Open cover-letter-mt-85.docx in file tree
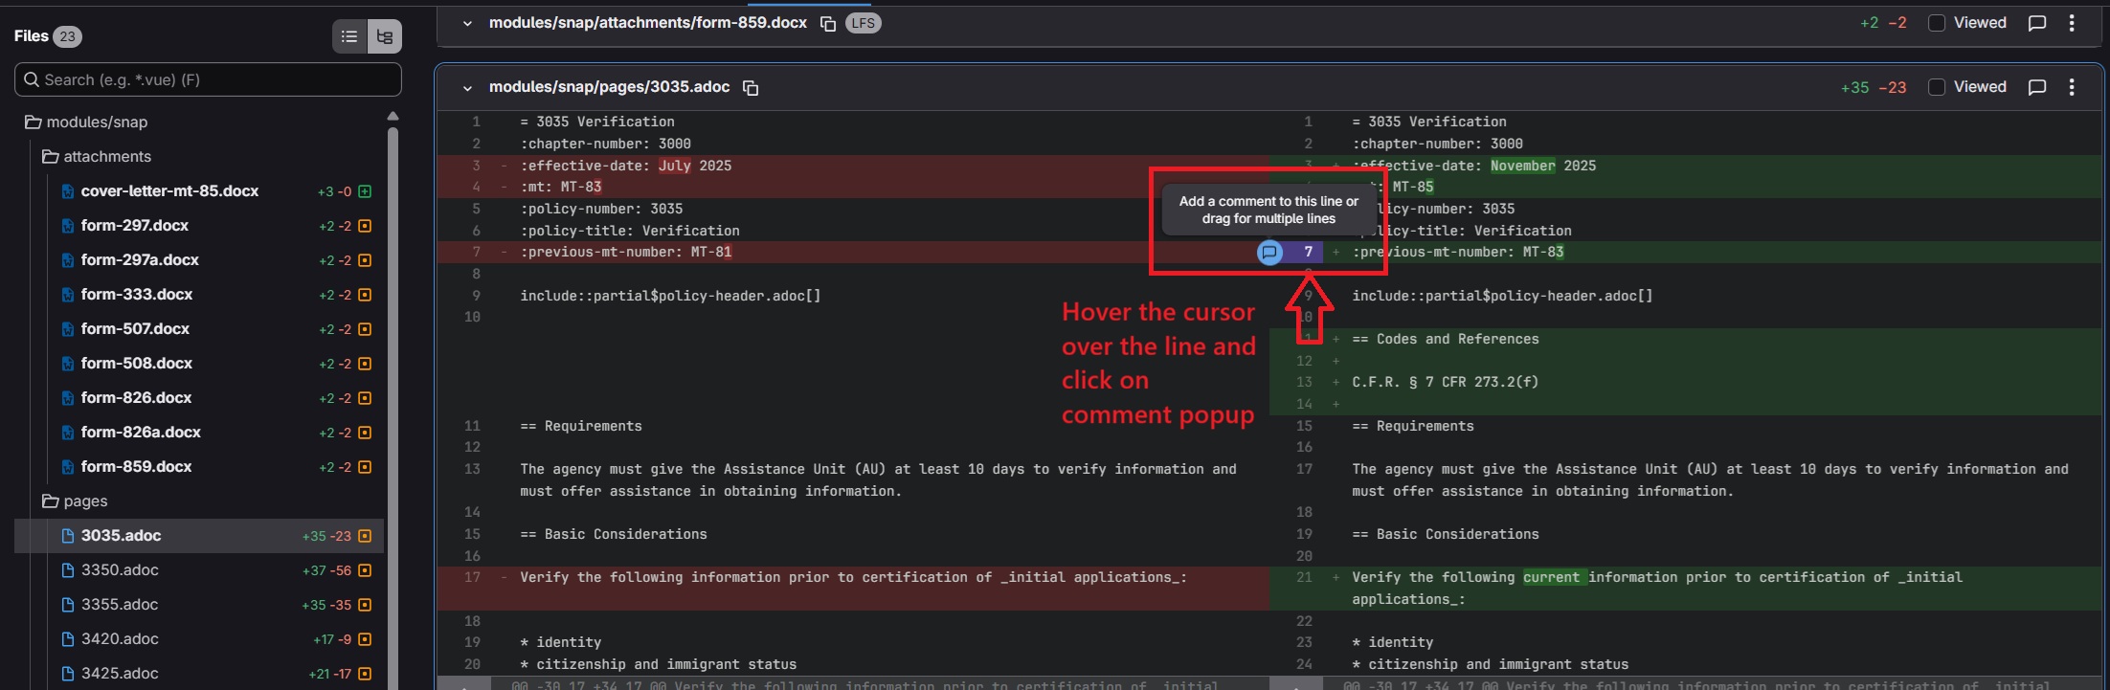Screen dimensions: 2110x690 169,191
